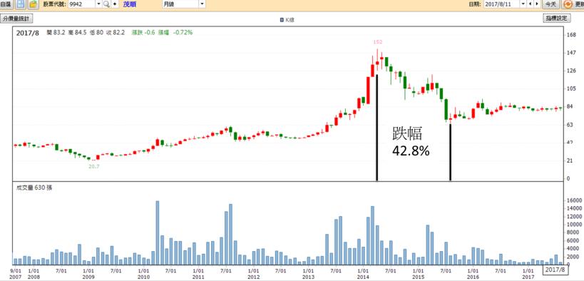Click the 自選 button
Screen dimensions: 584x281
[x=6, y=4]
